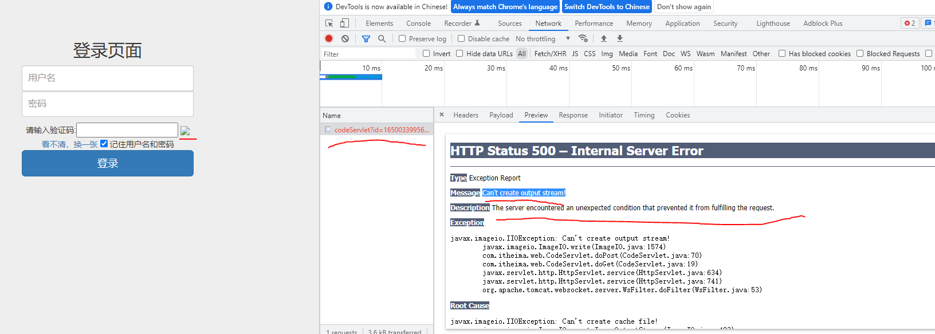935x334 pixels.
Task: Click Switch DevTools to Chinese button
Action: tap(607, 7)
